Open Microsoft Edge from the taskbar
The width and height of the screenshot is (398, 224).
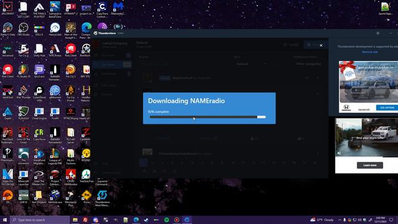click(136, 220)
